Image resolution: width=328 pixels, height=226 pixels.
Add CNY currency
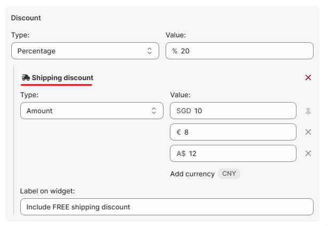coord(229,174)
